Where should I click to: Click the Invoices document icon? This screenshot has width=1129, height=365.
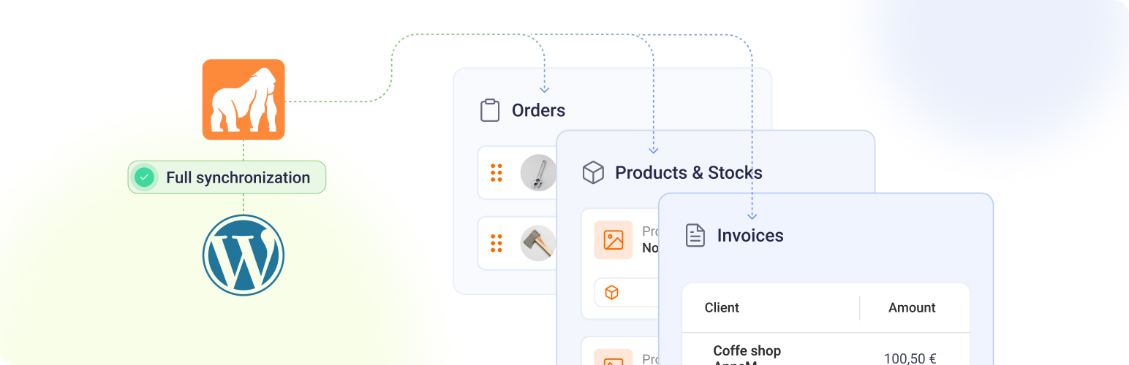pyautogui.click(x=695, y=235)
